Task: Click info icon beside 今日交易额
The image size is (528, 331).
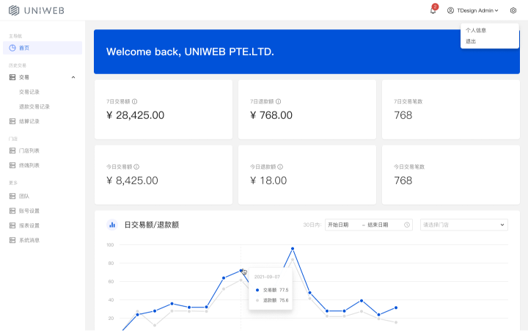Action: [x=136, y=167]
